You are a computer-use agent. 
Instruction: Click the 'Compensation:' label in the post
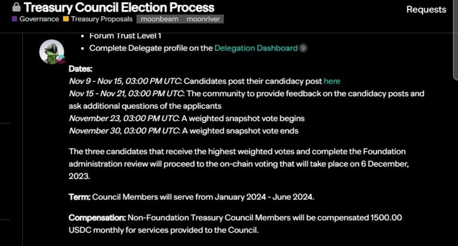pyautogui.click(x=97, y=218)
